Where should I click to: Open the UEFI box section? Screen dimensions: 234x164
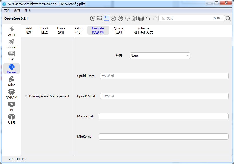coord(11,119)
